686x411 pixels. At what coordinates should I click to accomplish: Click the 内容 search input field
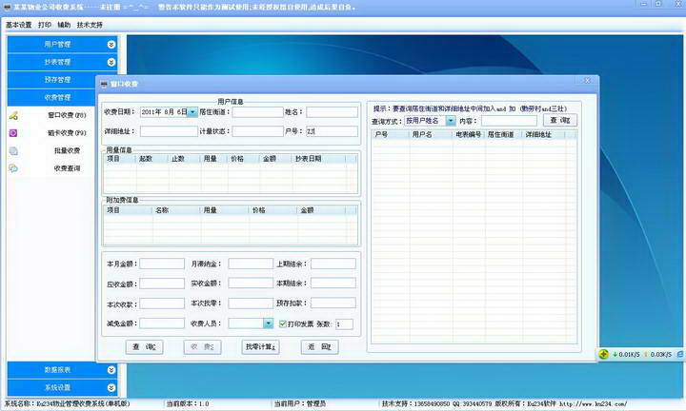coord(509,121)
